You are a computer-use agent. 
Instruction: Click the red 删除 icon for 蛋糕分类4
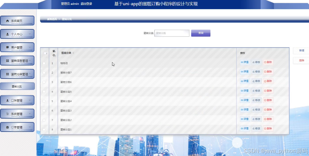pos(265,100)
